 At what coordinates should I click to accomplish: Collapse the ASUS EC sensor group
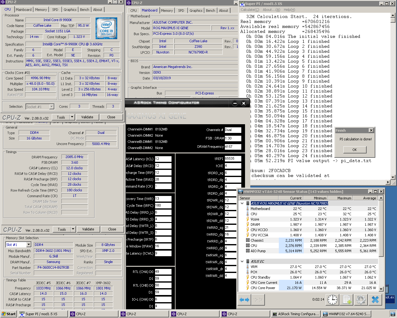tap(242, 261)
